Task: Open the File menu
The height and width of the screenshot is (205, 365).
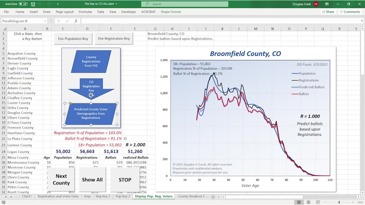Action: tap(6, 12)
